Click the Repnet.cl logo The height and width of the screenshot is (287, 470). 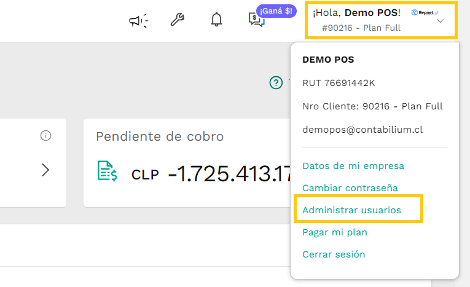[x=425, y=12]
